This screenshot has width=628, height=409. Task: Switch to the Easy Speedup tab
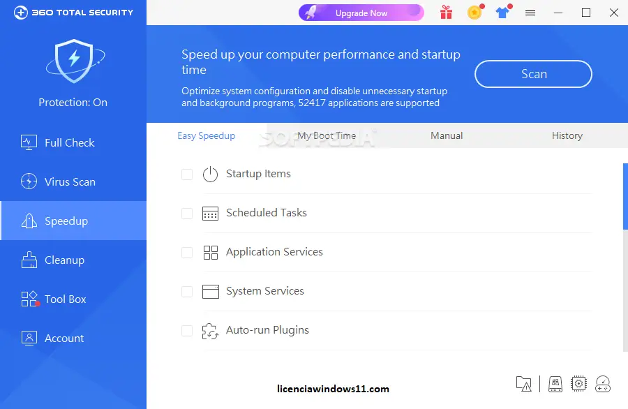207,136
